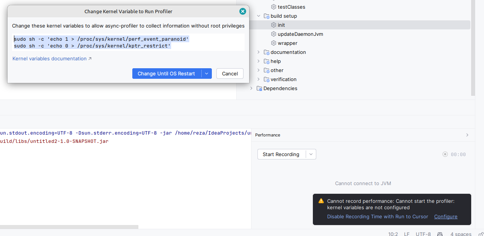Click the documentation folder icon

[267, 52]
